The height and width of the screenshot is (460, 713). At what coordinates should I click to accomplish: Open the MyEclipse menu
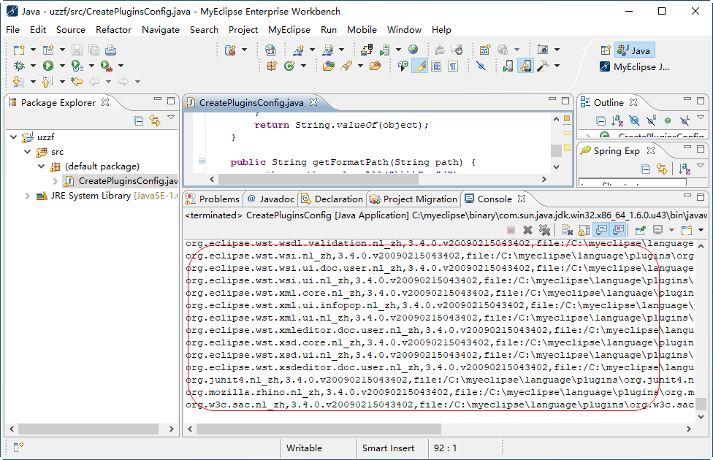tap(289, 29)
